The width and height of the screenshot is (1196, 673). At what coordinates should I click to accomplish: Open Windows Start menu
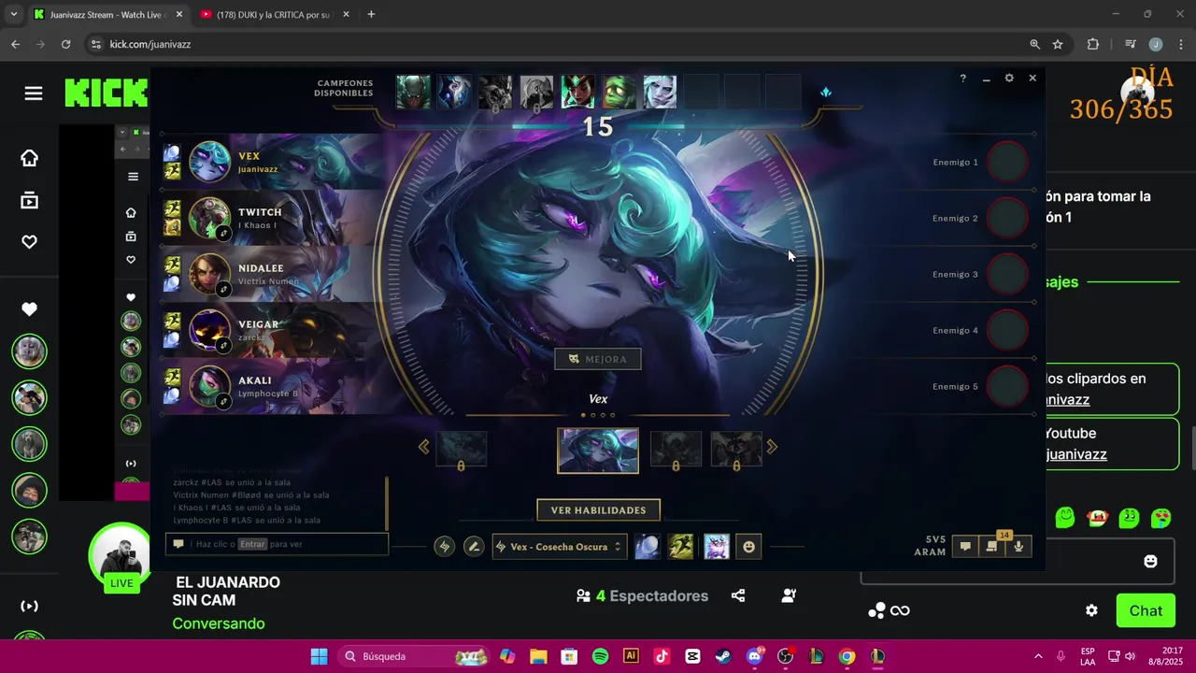[320, 656]
